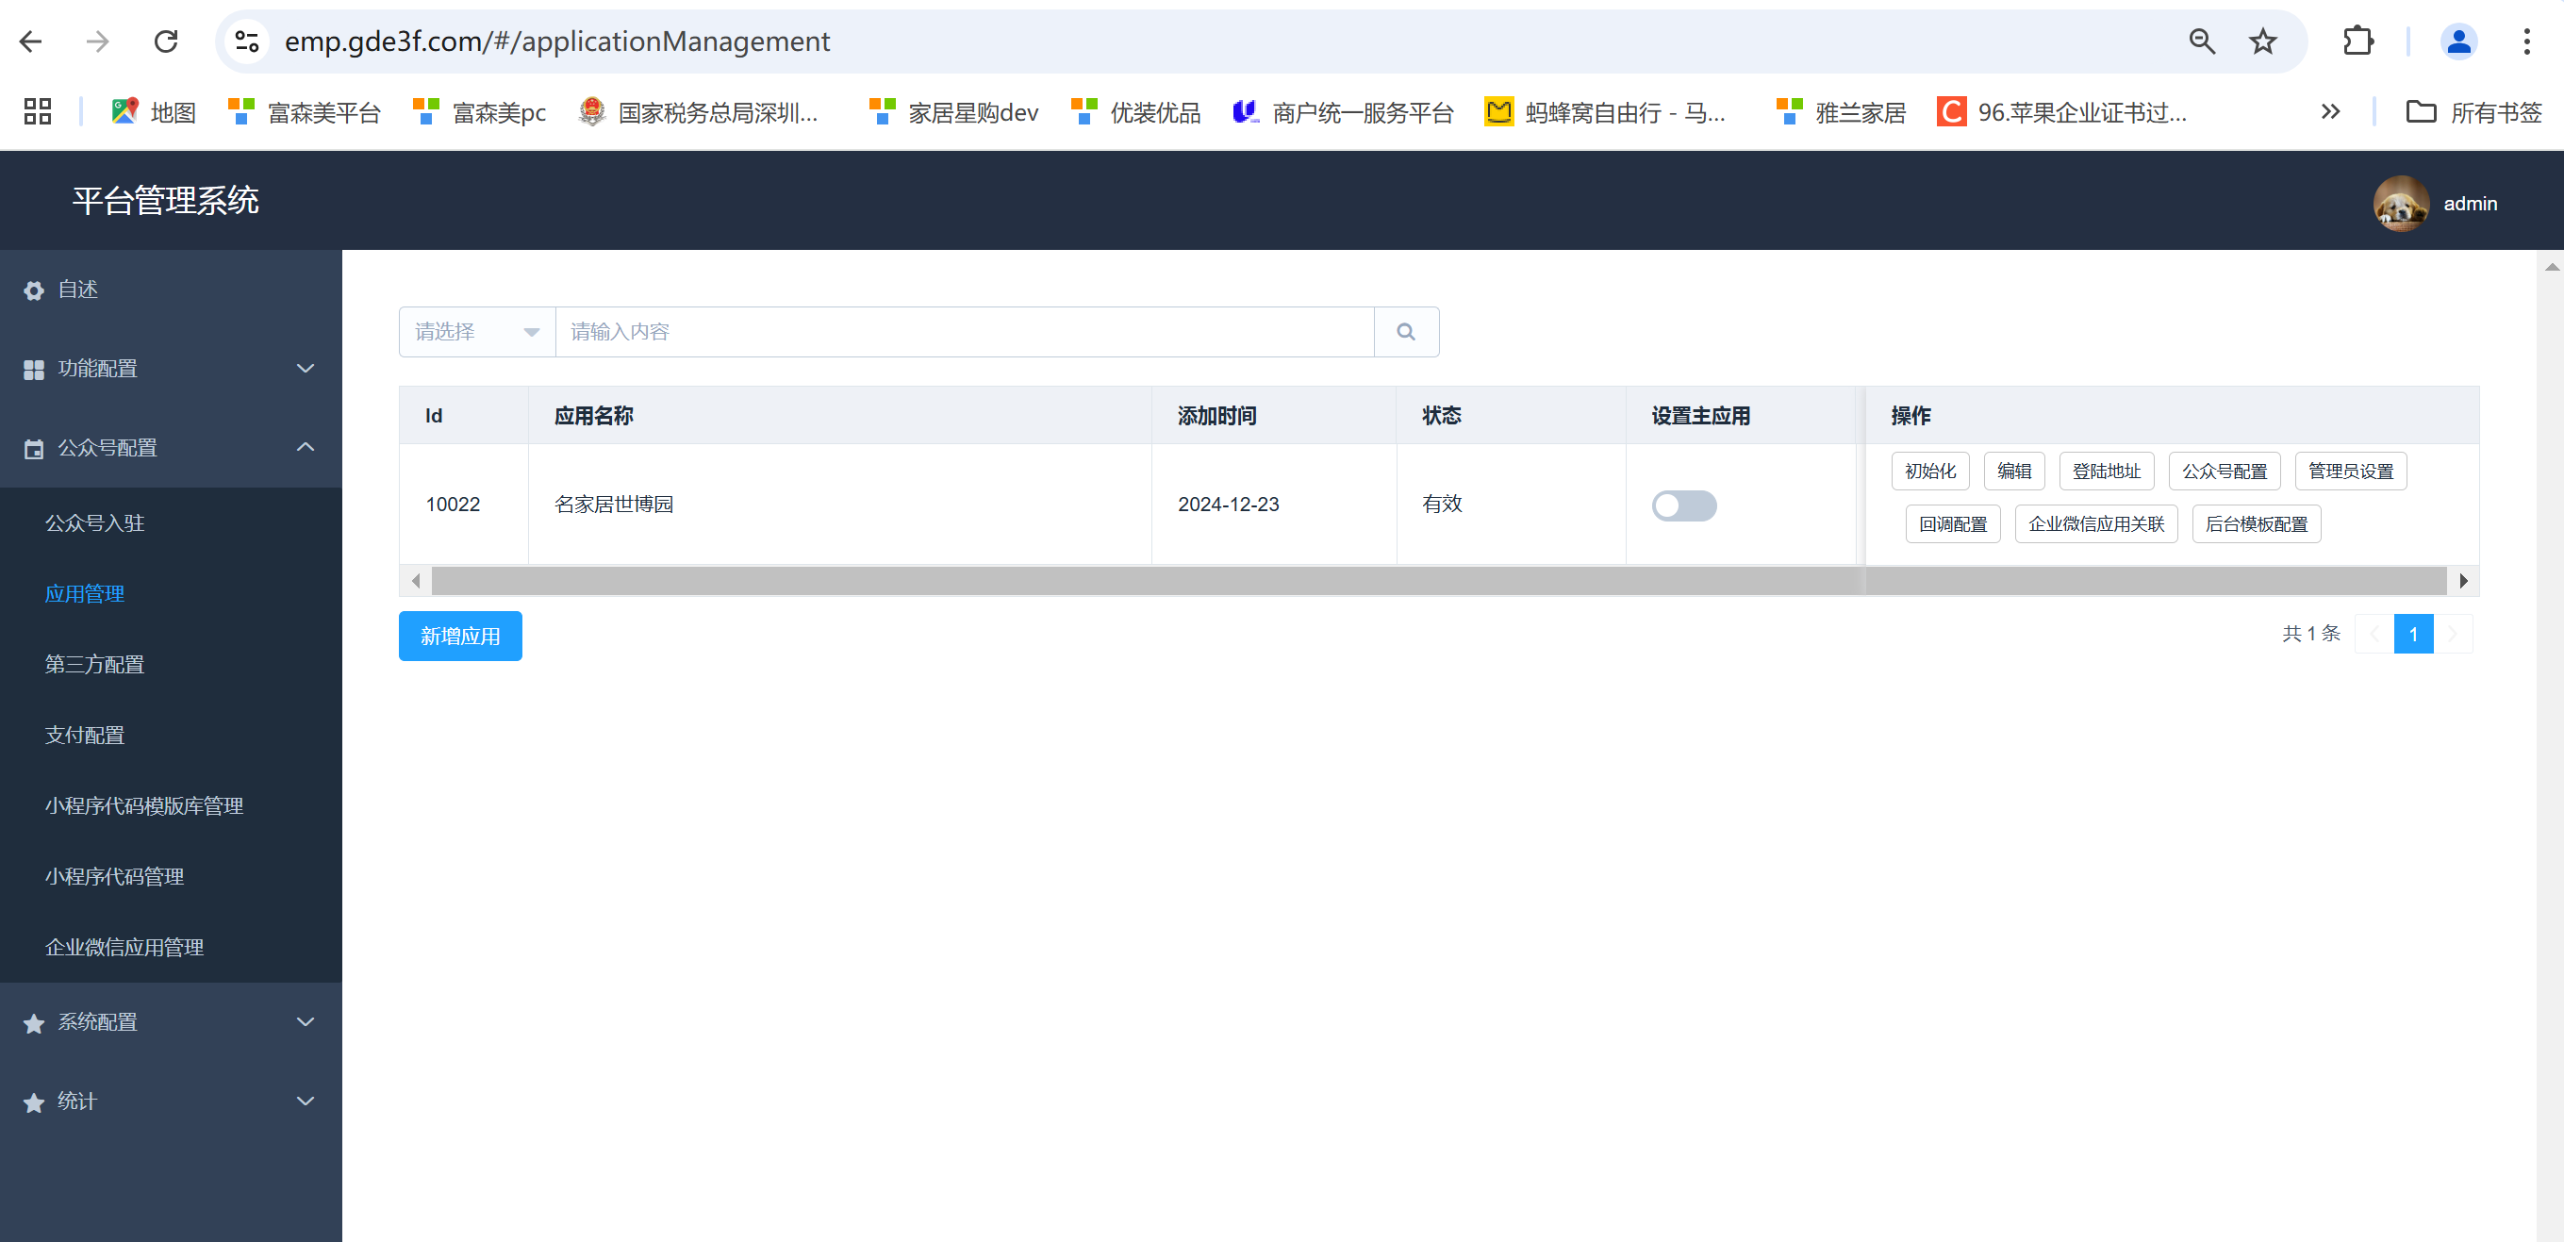
Task: Click the admin avatar picture
Action: click(x=2401, y=203)
